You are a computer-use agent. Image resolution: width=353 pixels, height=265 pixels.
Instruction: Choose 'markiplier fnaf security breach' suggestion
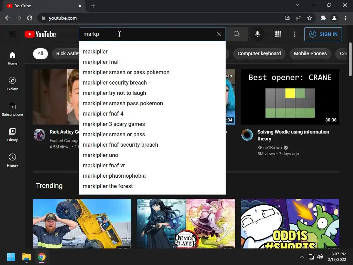click(152, 145)
